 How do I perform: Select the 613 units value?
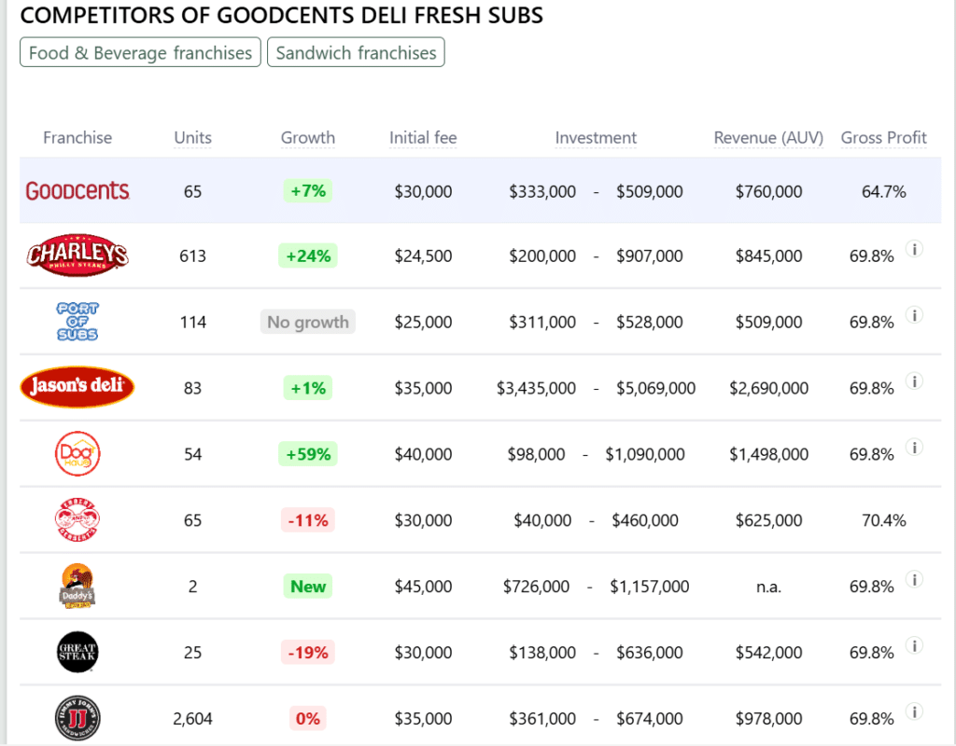click(192, 256)
